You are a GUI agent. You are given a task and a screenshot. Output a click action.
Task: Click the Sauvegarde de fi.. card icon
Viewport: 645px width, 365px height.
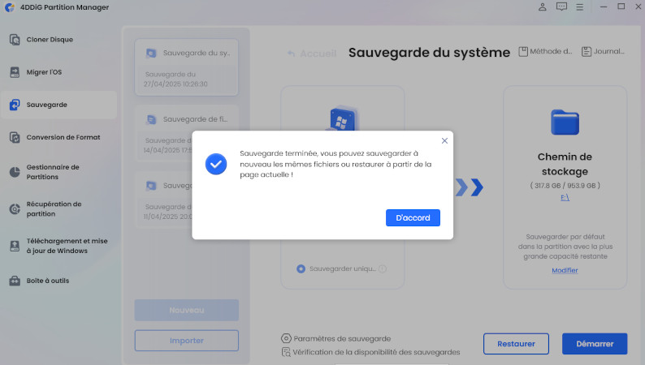(151, 119)
